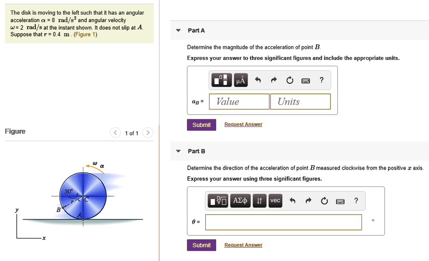Reset the Part A answer field
Screen dimensions: 429x261
289,80
